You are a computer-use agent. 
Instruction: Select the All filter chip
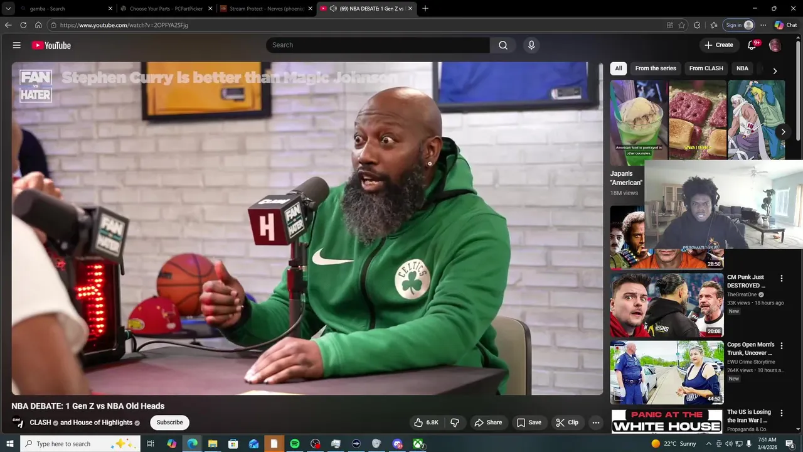click(619, 68)
